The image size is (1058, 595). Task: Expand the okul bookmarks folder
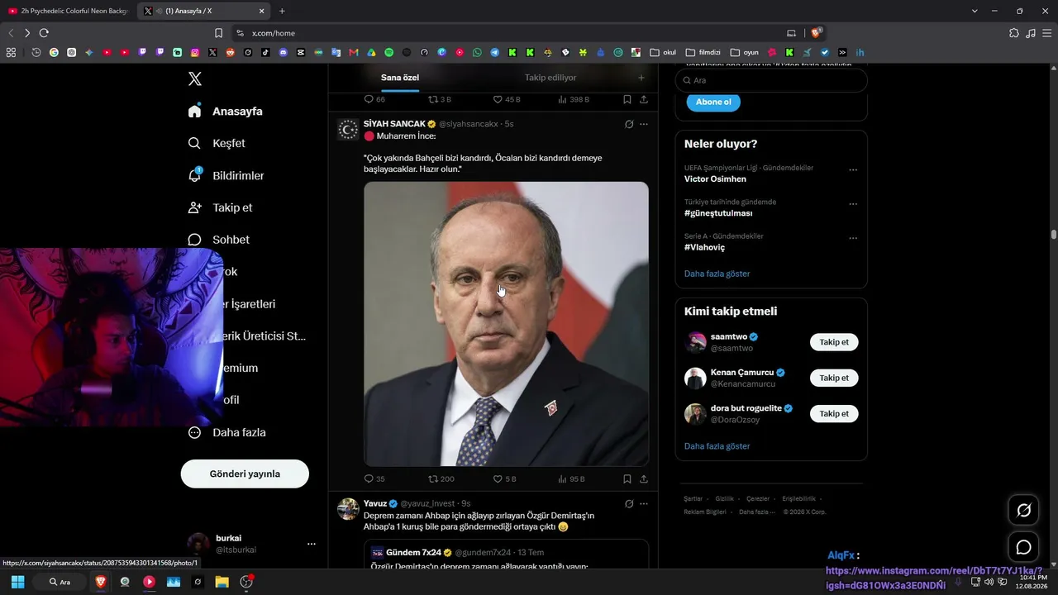click(x=663, y=52)
